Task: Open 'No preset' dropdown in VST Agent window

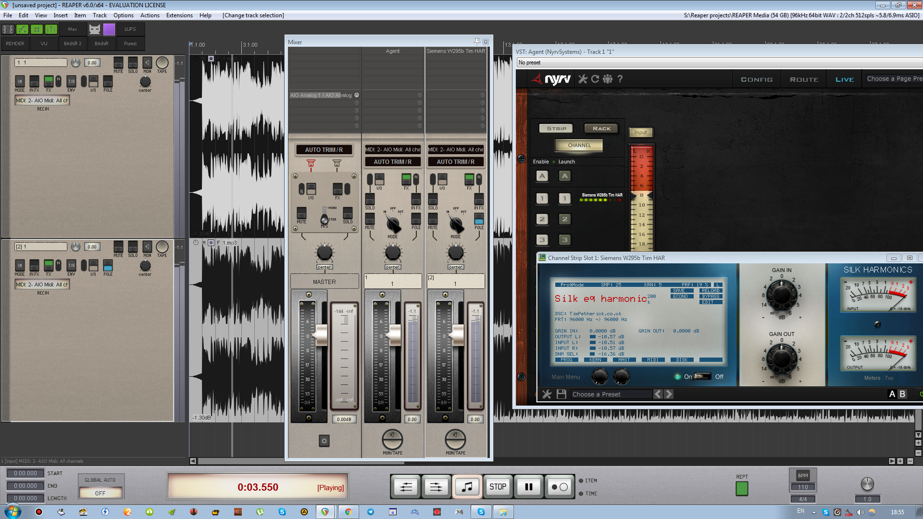Action: click(719, 62)
